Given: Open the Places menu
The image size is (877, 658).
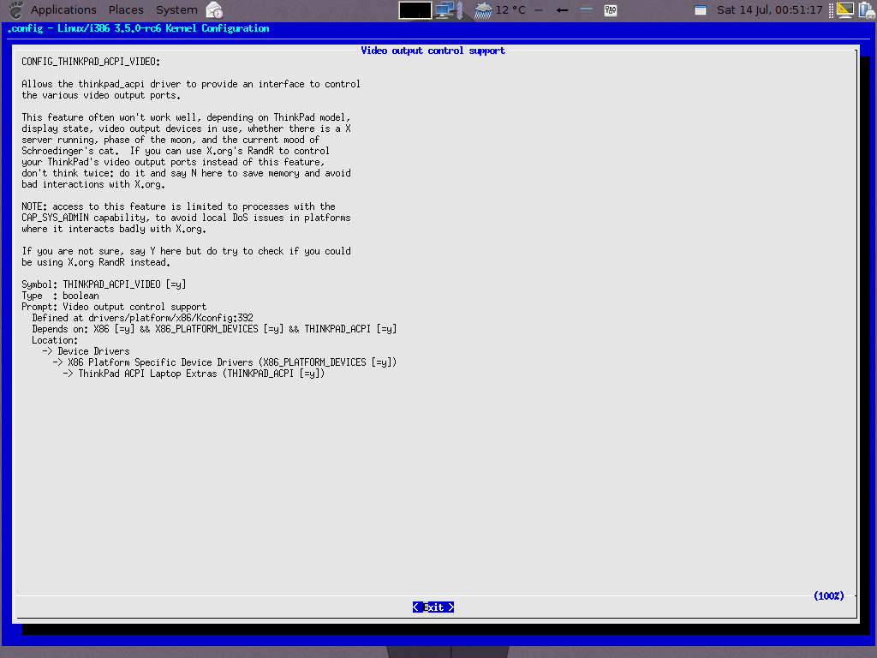Looking at the screenshot, I should 126,10.
